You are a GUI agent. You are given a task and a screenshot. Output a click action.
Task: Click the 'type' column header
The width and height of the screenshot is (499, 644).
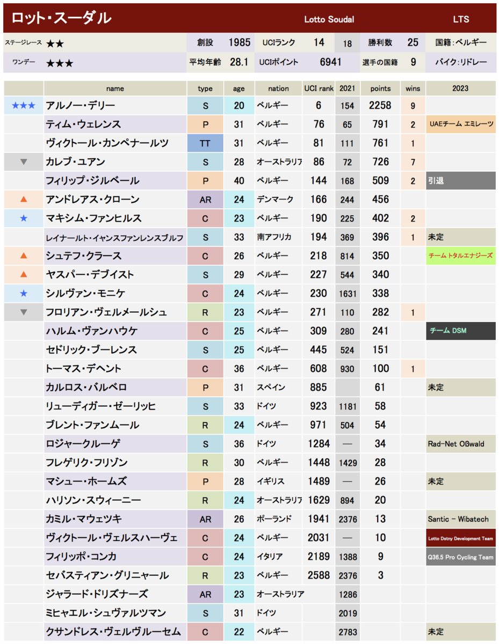click(205, 89)
